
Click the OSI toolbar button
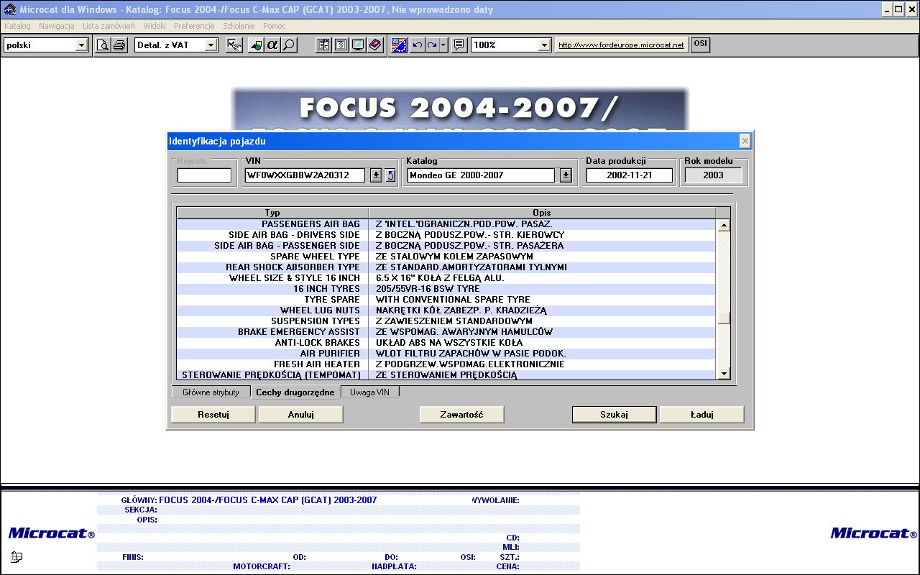700,45
